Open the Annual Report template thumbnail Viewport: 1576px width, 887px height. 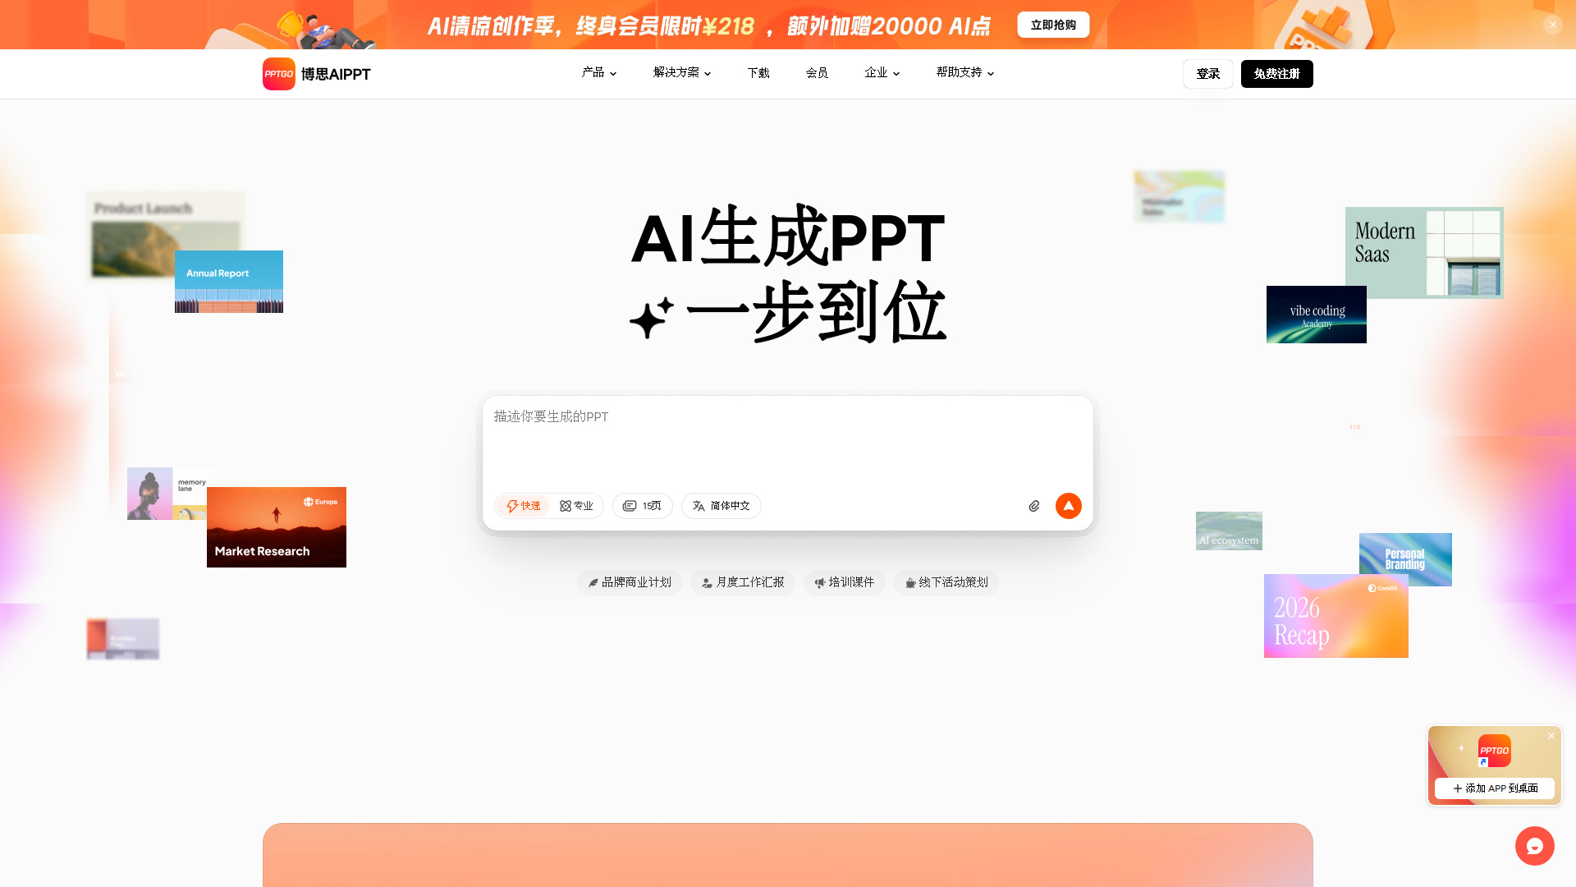229,282
